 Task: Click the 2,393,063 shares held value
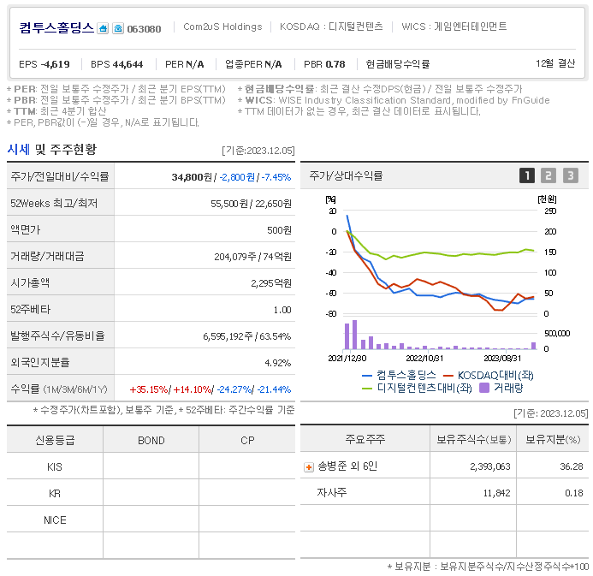click(490, 466)
